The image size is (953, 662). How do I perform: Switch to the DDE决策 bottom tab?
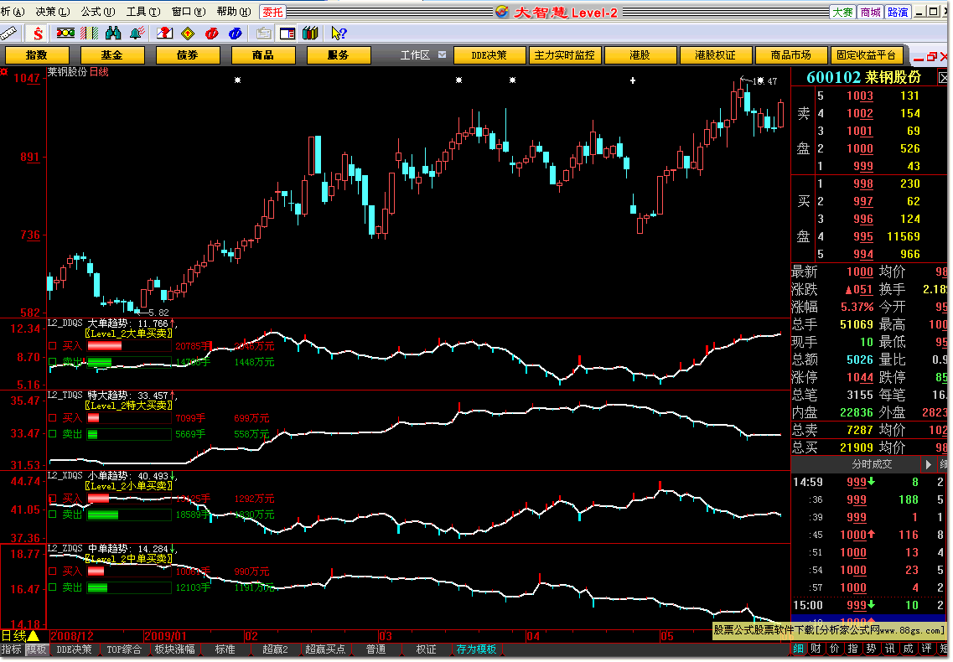click(x=74, y=649)
